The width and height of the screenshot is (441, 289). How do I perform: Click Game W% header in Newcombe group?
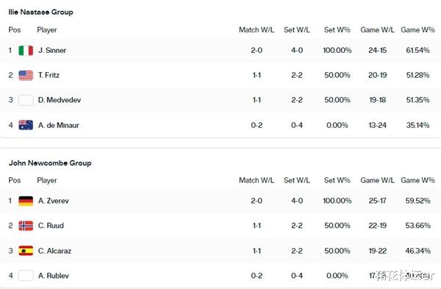[x=417, y=180]
